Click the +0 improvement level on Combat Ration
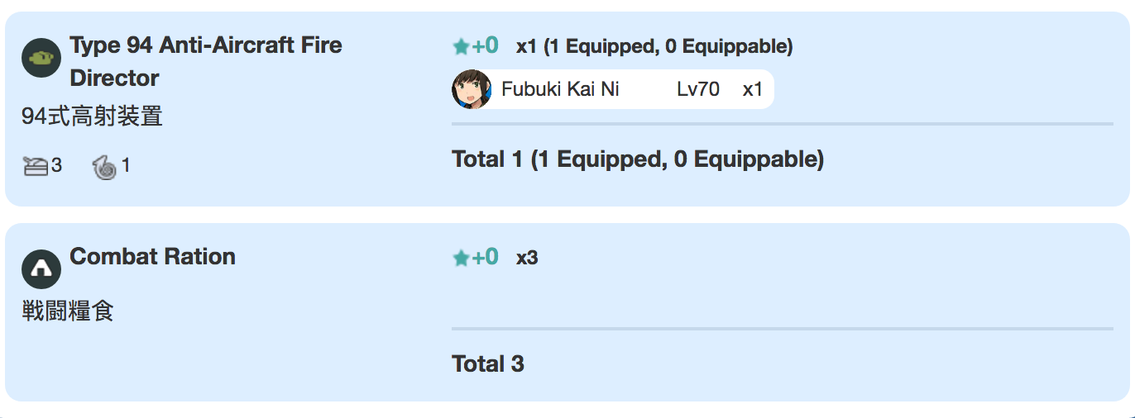The width and height of the screenshot is (1135, 418). point(485,257)
